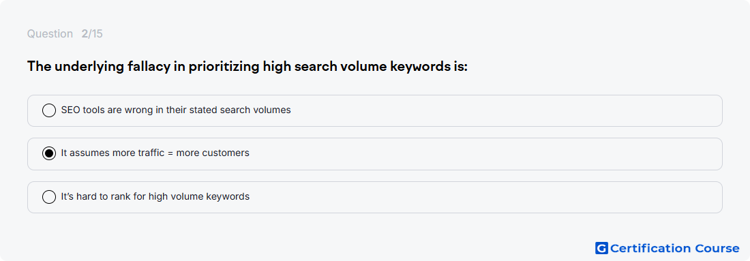Click the 'It's hard to rank for high volume keywords' text

(x=155, y=196)
